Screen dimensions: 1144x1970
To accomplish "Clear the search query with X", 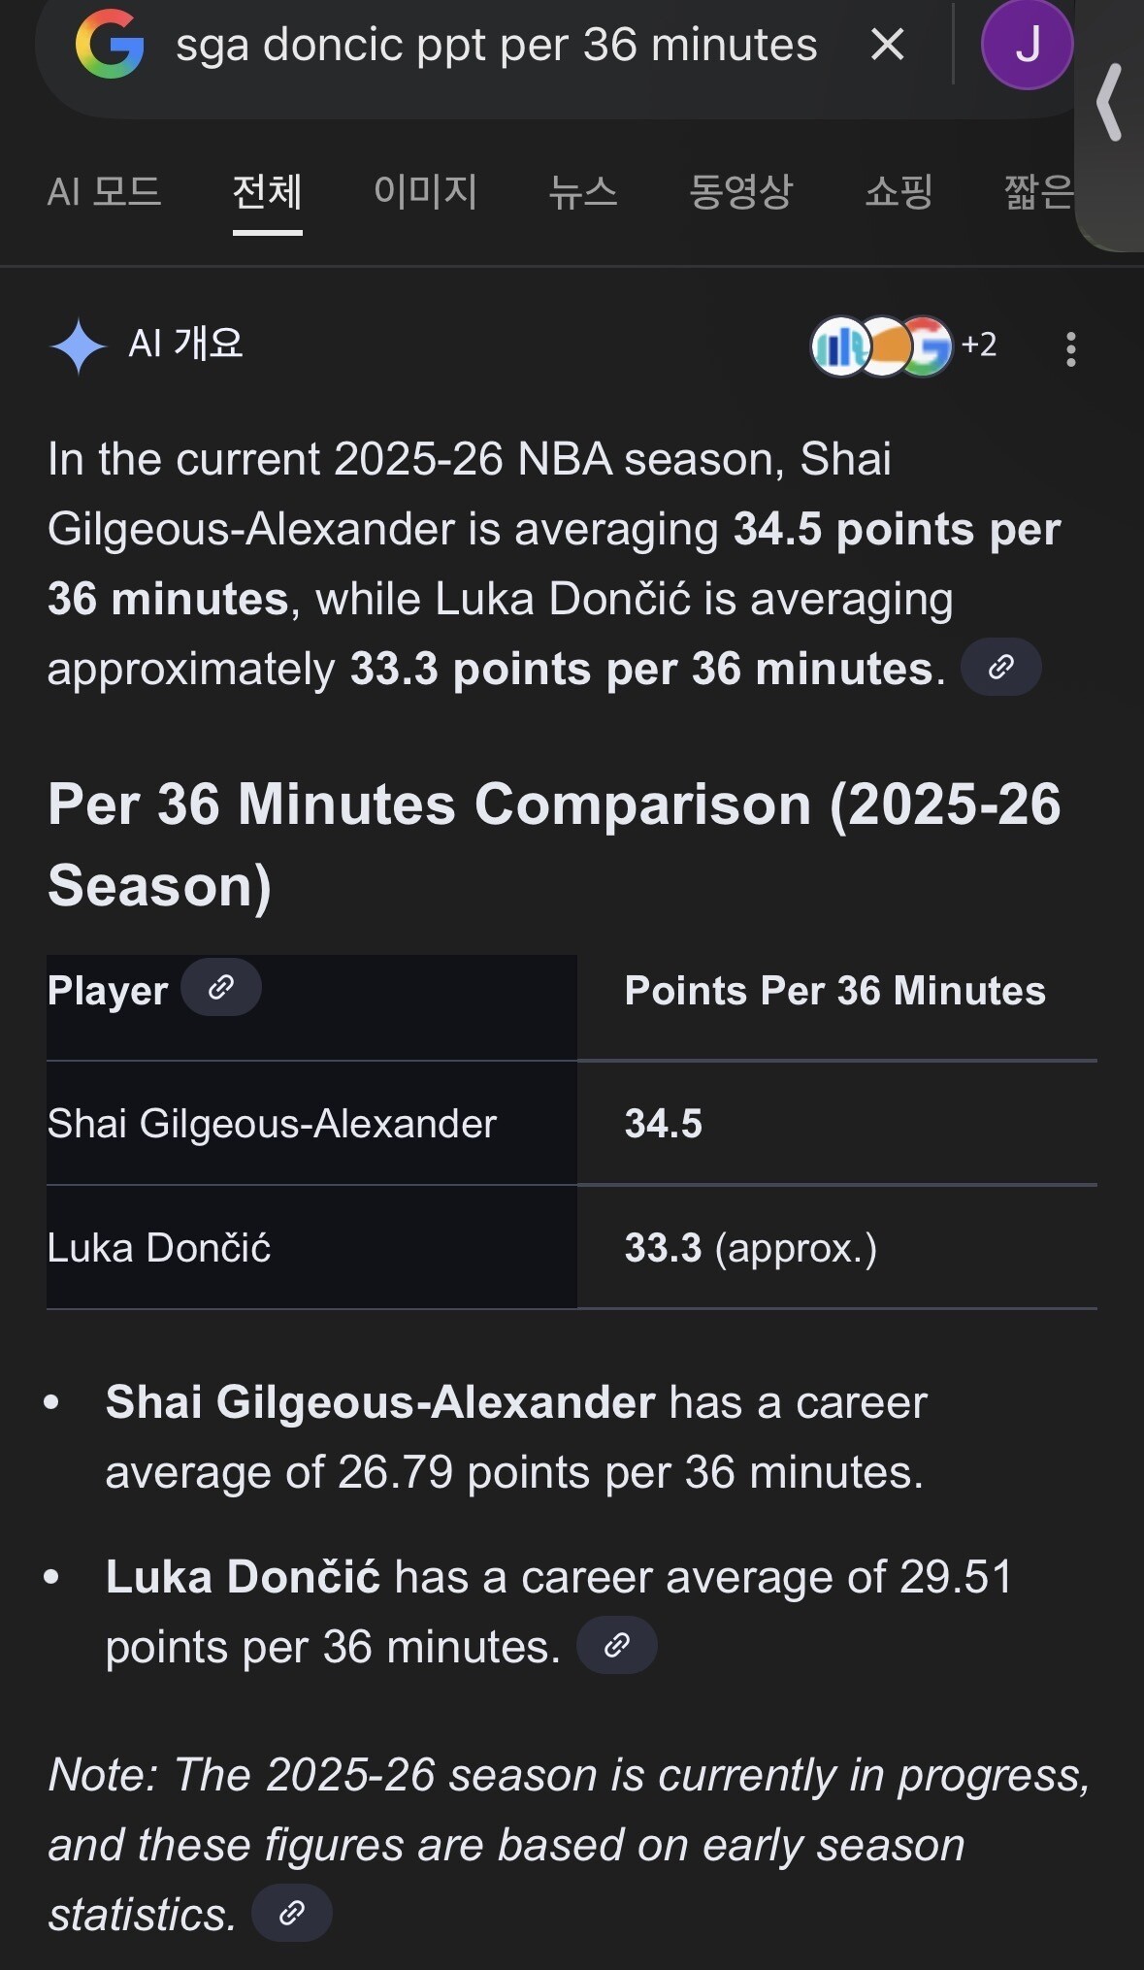I will point(887,45).
